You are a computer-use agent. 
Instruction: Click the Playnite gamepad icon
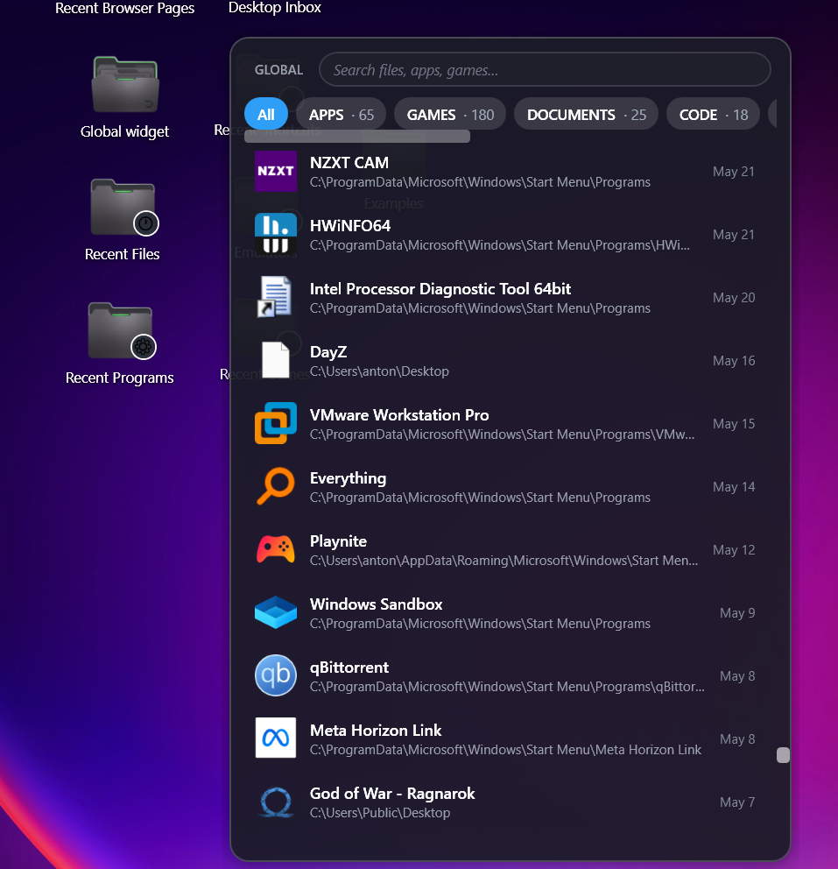tap(275, 549)
